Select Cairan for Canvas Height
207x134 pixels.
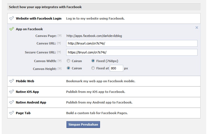click(68, 68)
